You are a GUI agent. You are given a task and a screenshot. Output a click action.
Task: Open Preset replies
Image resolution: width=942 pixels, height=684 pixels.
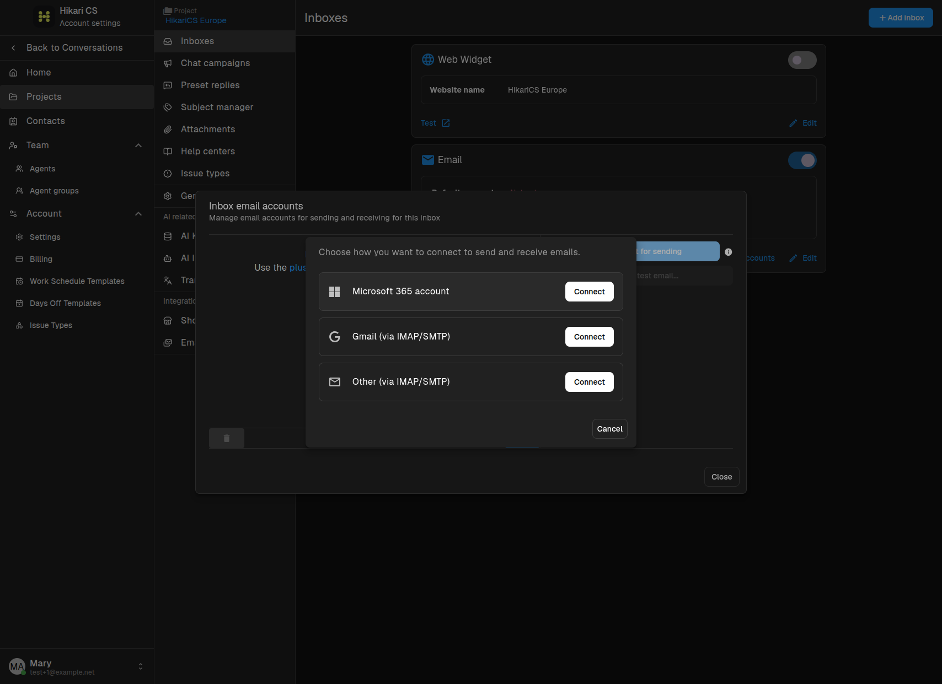pyautogui.click(x=224, y=85)
